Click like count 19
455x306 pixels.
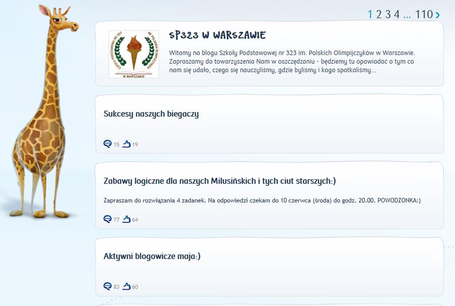(x=135, y=144)
